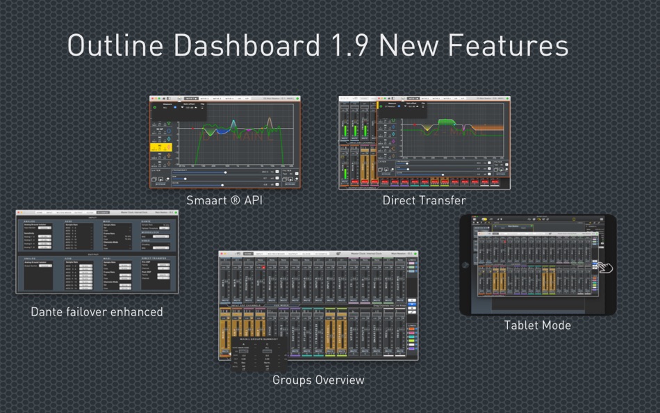This screenshot has height=413, width=660.
Task: Select the yellow highlighted filter row in Smaart window
Action: click(161, 147)
